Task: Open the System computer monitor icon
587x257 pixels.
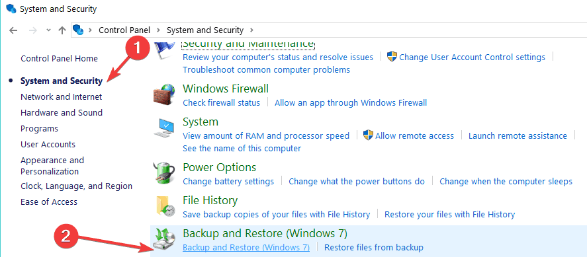Action: [164, 128]
